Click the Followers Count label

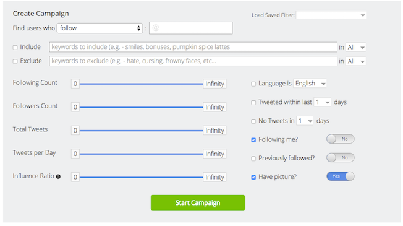pyautogui.click(x=35, y=106)
